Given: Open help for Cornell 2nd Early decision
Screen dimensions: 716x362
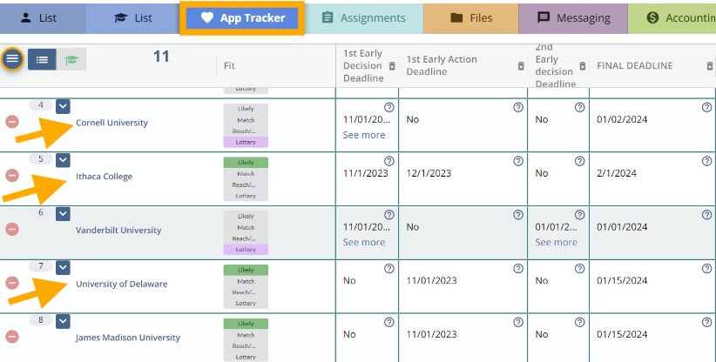Looking at the screenshot, I should [579, 107].
